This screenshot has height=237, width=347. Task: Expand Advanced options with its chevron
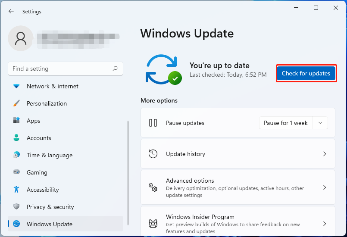pyautogui.click(x=325, y=188)
